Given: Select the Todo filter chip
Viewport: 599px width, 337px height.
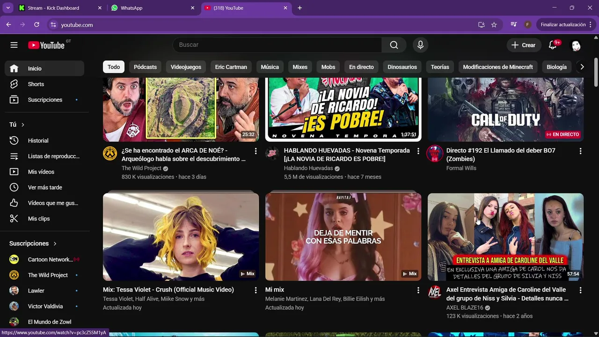Looking at the screenshot, I should (114, 67).
